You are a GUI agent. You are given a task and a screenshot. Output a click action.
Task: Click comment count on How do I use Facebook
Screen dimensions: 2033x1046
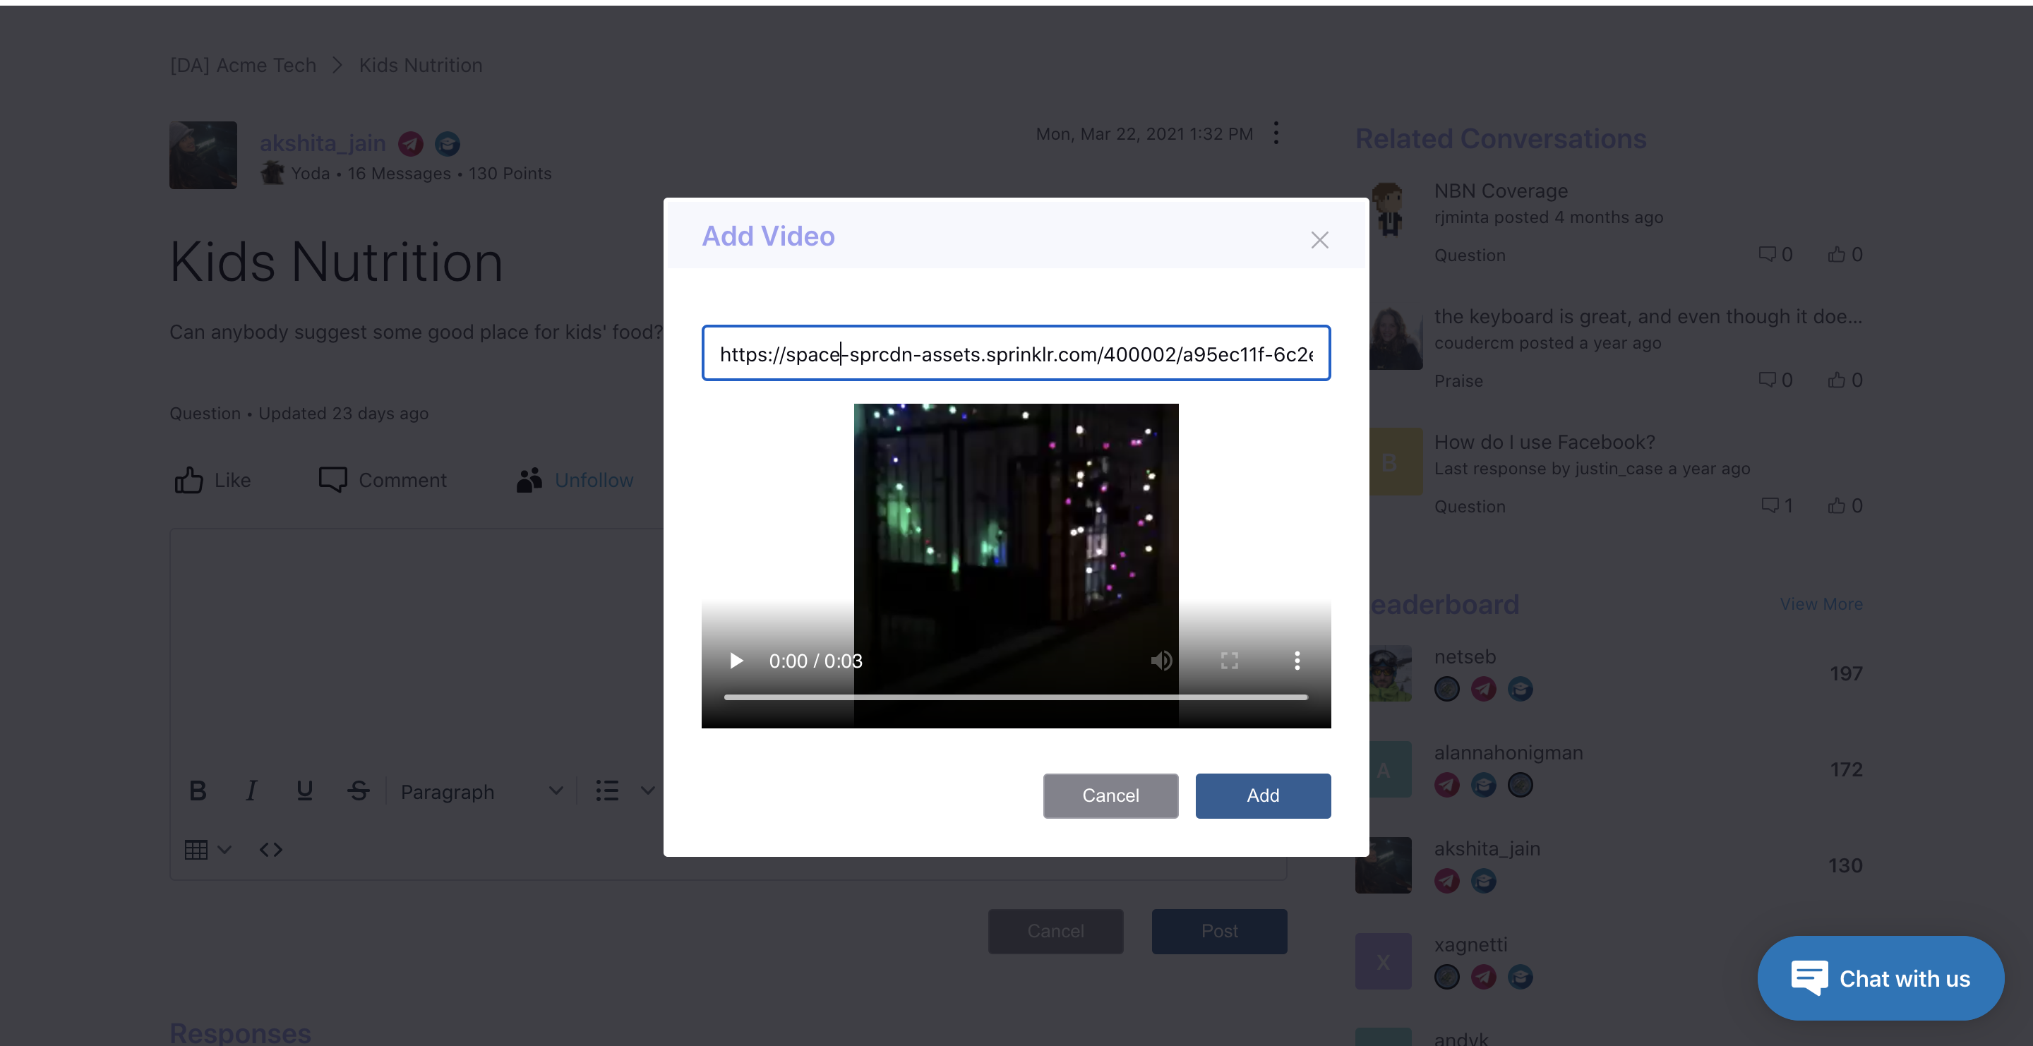pos(1777,505)
